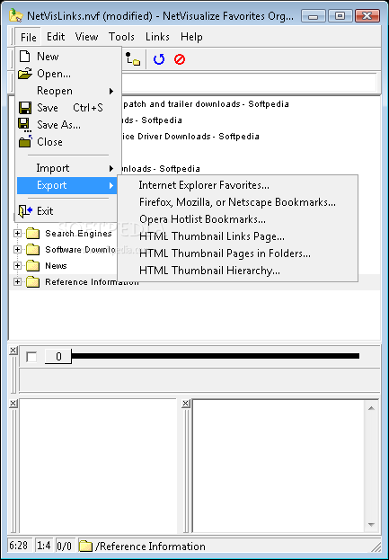Click the address input field below toolbar
This screenshot has width=389, height=560.
pos(249,83)
